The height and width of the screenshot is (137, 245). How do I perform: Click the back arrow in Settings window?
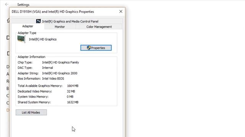click(7, 4)
